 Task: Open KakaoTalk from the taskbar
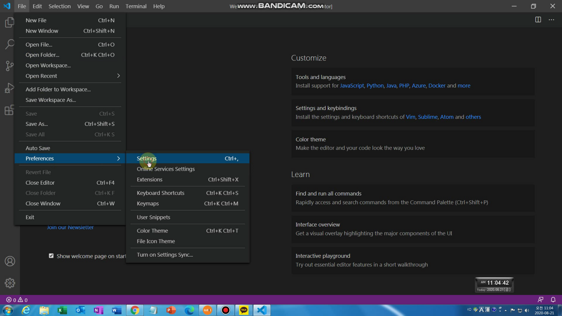244,310
